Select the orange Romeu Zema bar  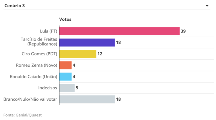(x=65, y=65)
